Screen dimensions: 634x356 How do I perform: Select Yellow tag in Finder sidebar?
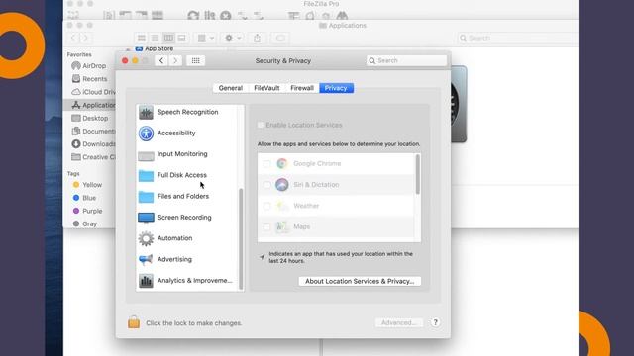(x=88, y=185)
